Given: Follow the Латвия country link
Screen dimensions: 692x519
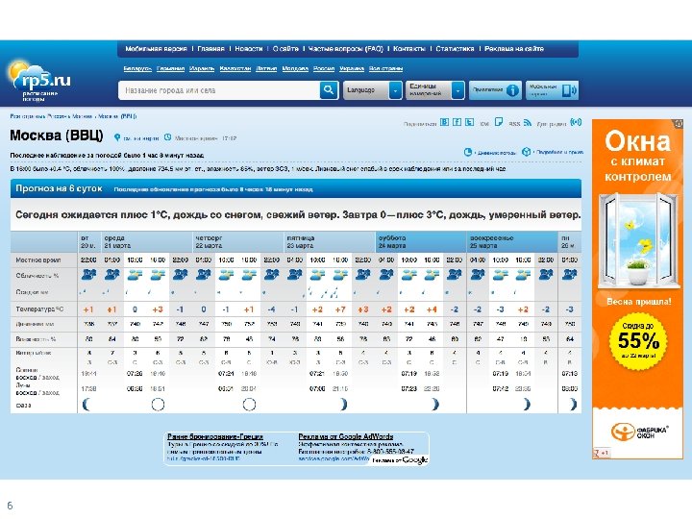Looking at the screenshot, I should pos(266,68).
